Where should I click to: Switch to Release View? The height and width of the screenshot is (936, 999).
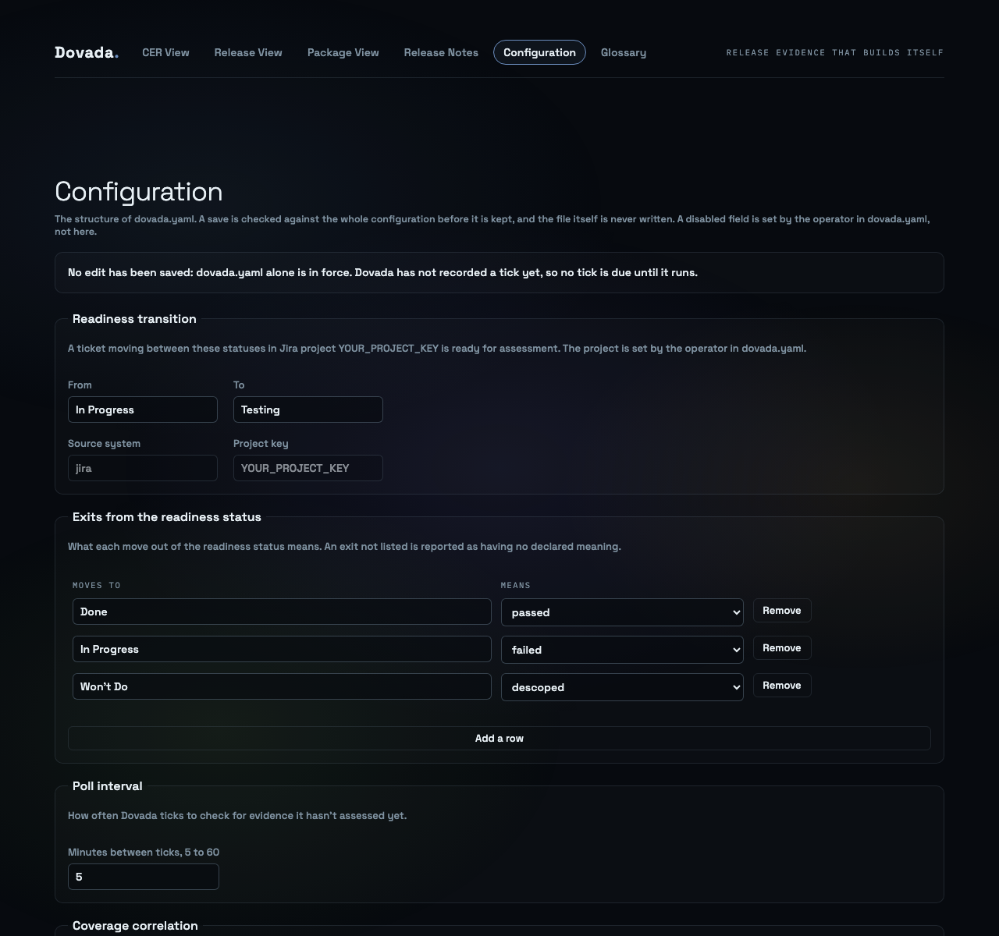coord(248,52)
